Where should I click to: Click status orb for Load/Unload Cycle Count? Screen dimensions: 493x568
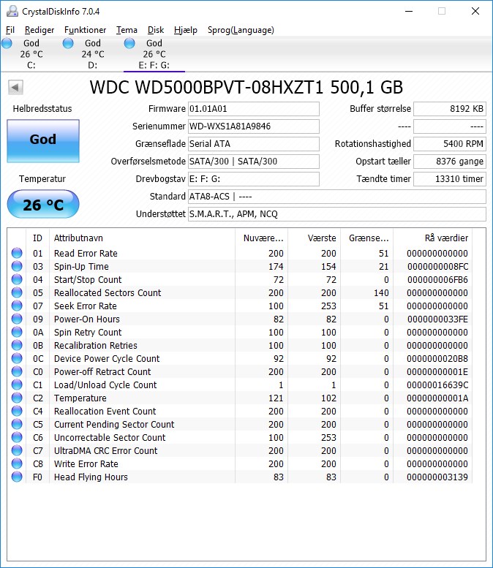pos(17,385)
